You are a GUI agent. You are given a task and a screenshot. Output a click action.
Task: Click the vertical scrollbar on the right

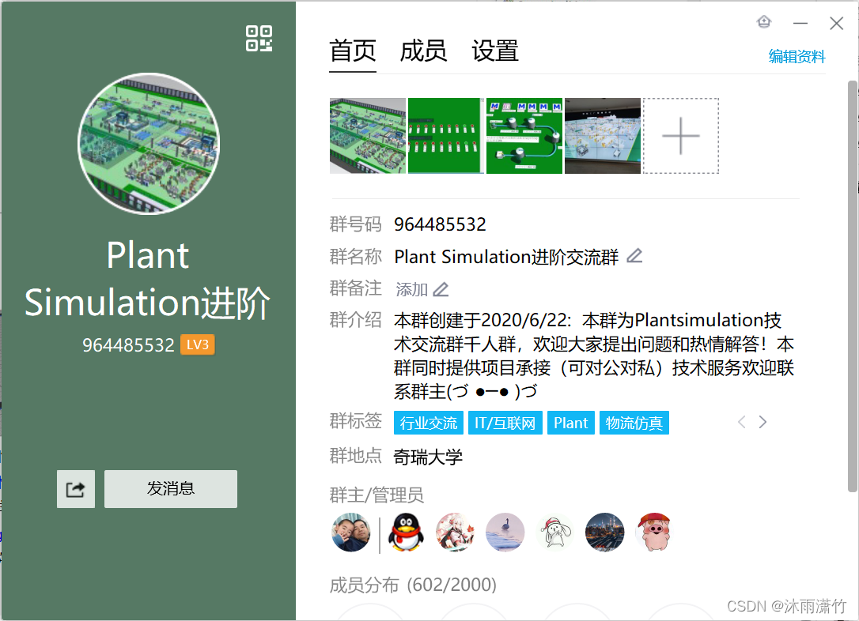[x=853, y=286]
